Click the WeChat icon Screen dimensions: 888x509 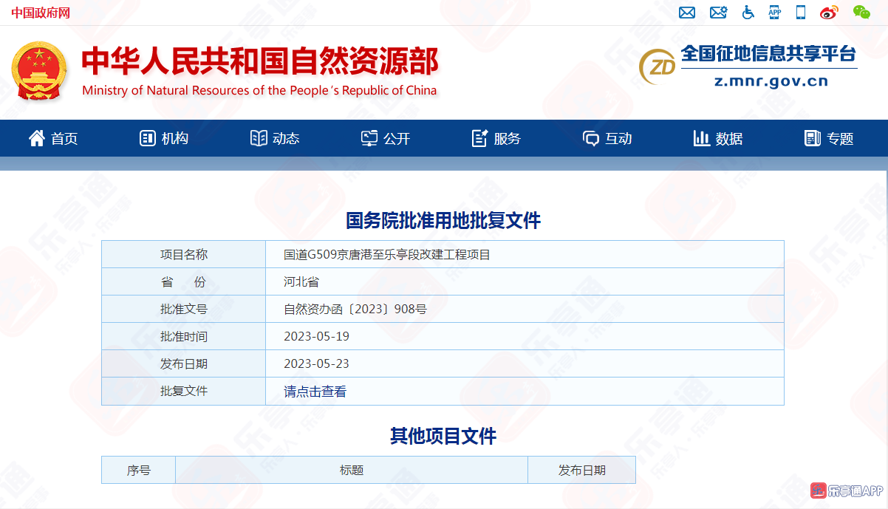pos(861,13)
